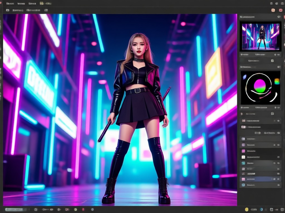Pick the rainbow gradient swatch beside the color wheel
The height and width of the screenshot is (213, 285).
point(277,81)
